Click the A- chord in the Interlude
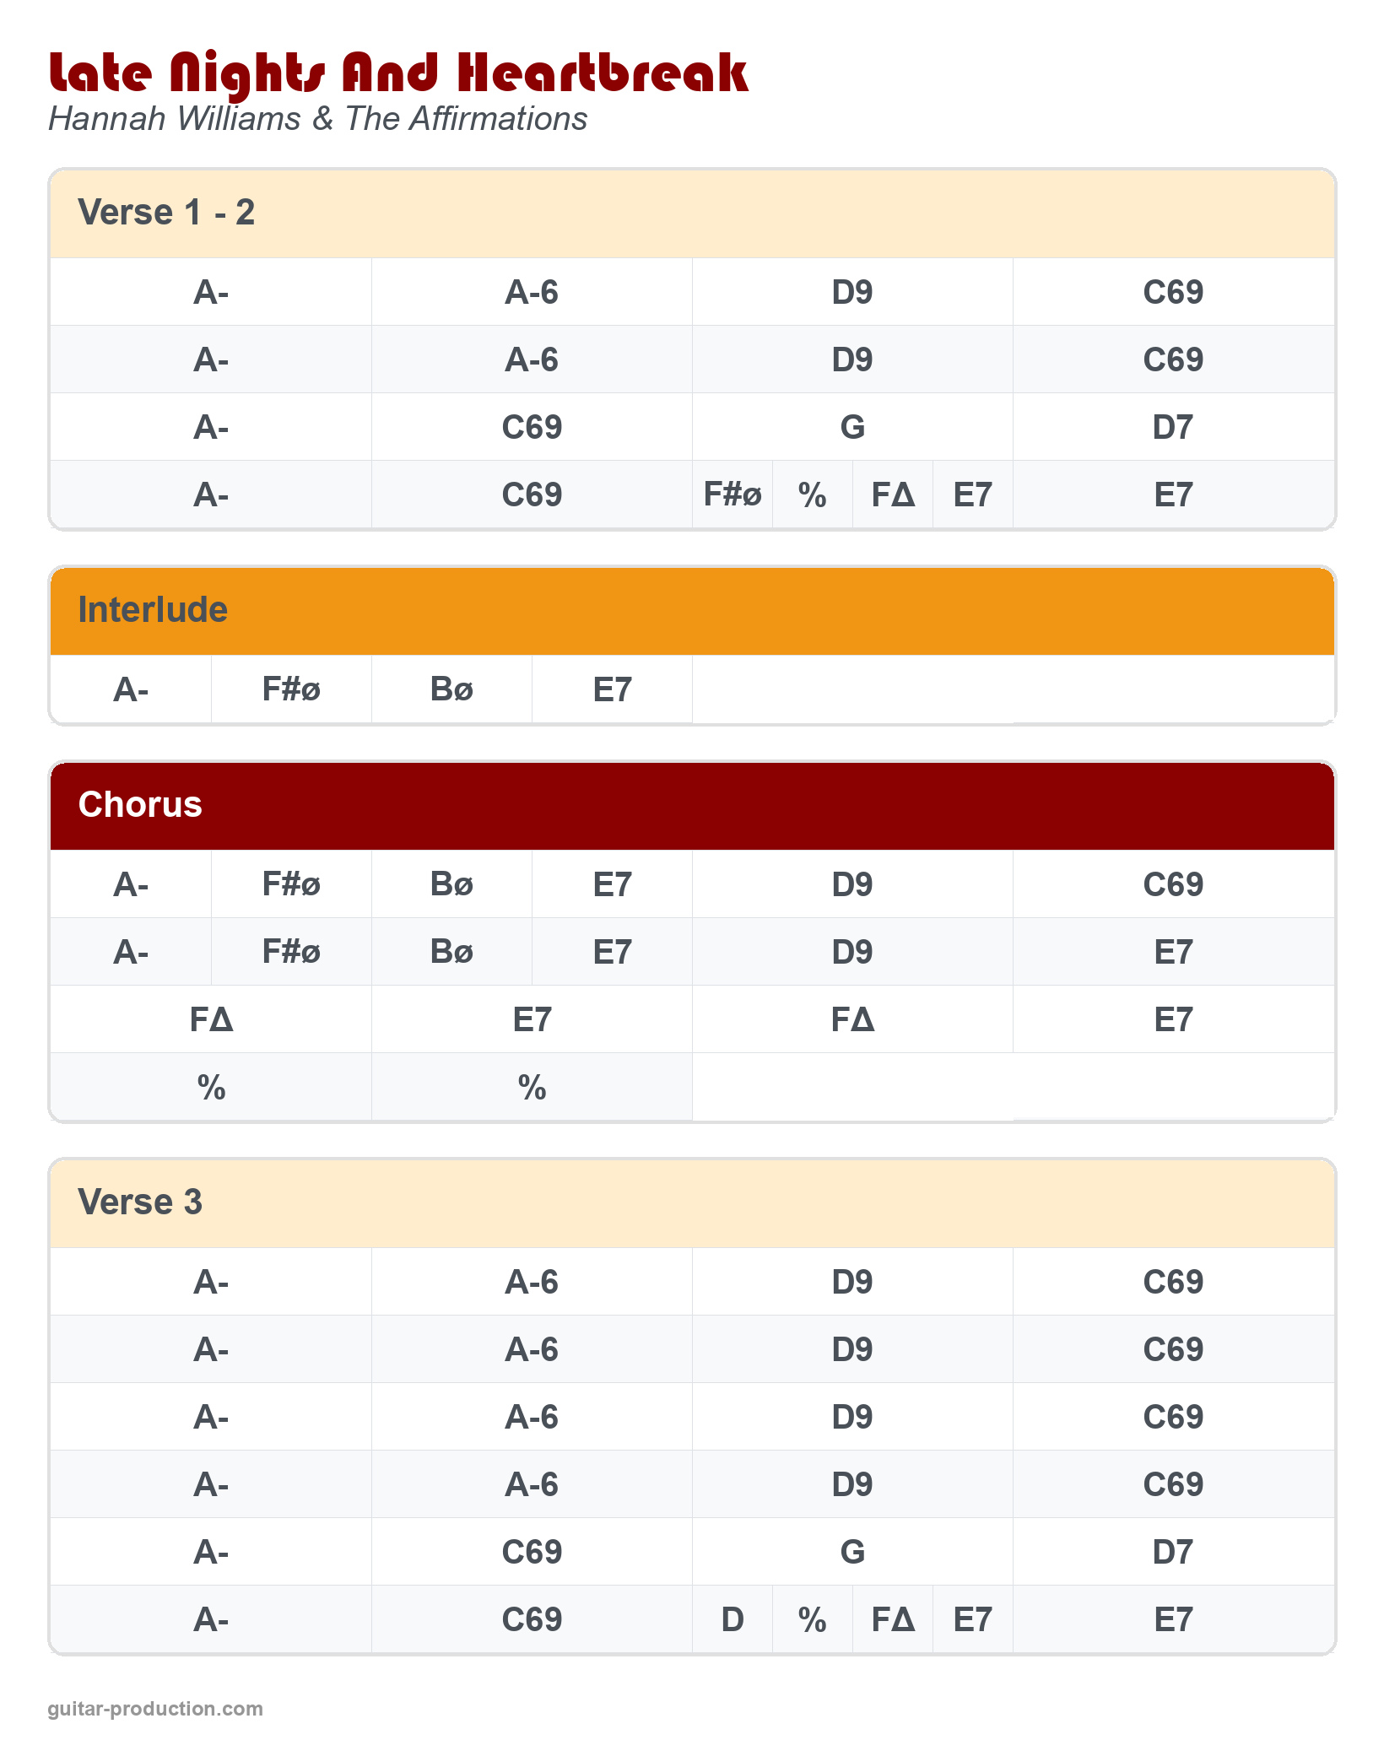The image size is (1384, 1740). pos(131,689)
